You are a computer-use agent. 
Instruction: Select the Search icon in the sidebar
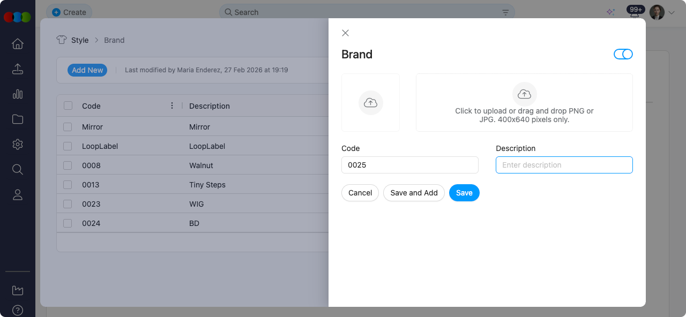pos(18,169)
